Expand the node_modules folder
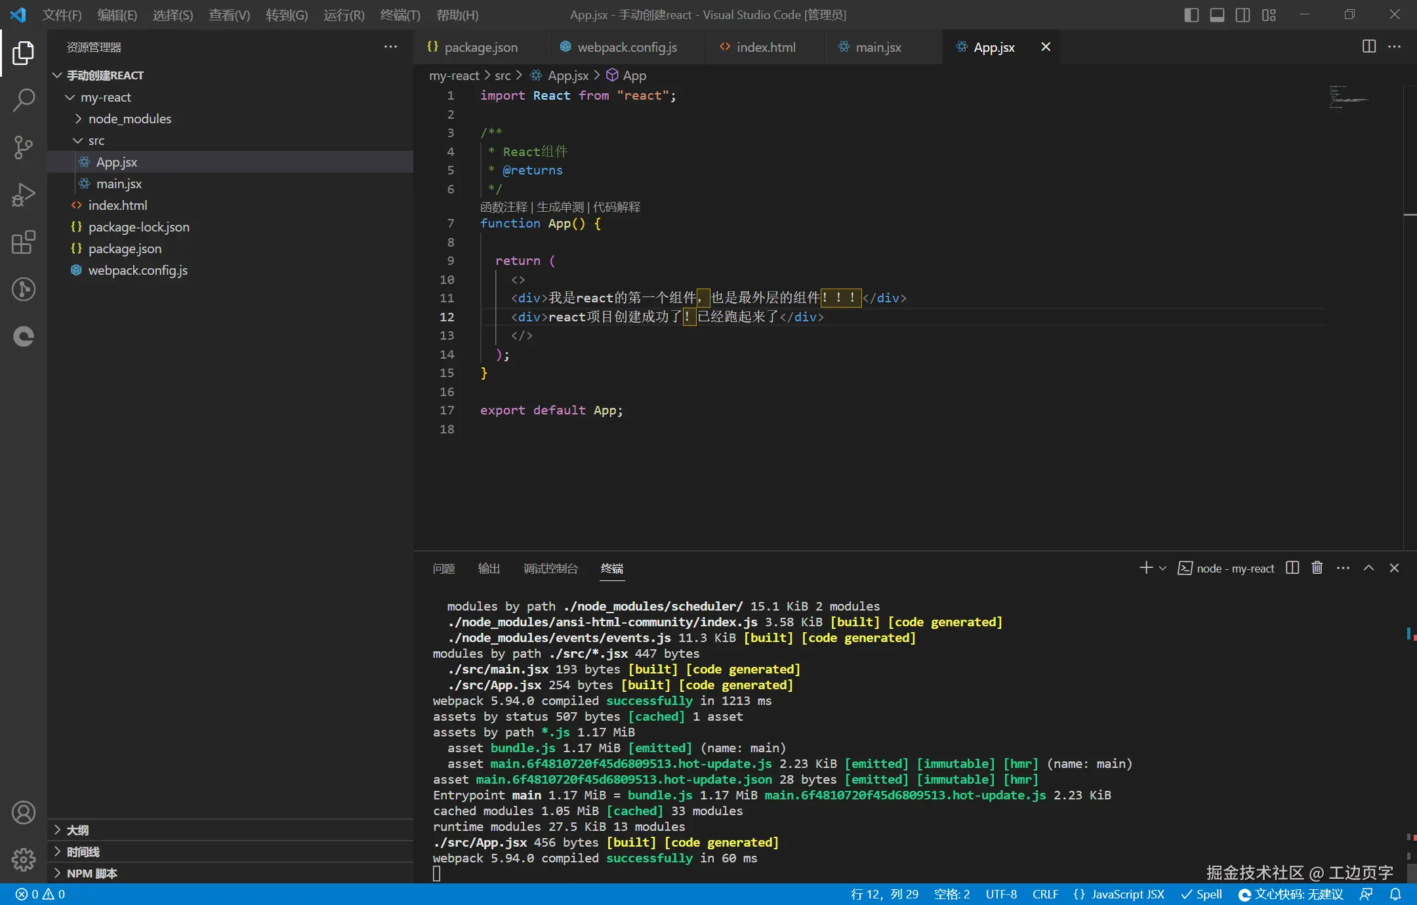The height and width of the screenshot is (905, 1417). (129, 119)
